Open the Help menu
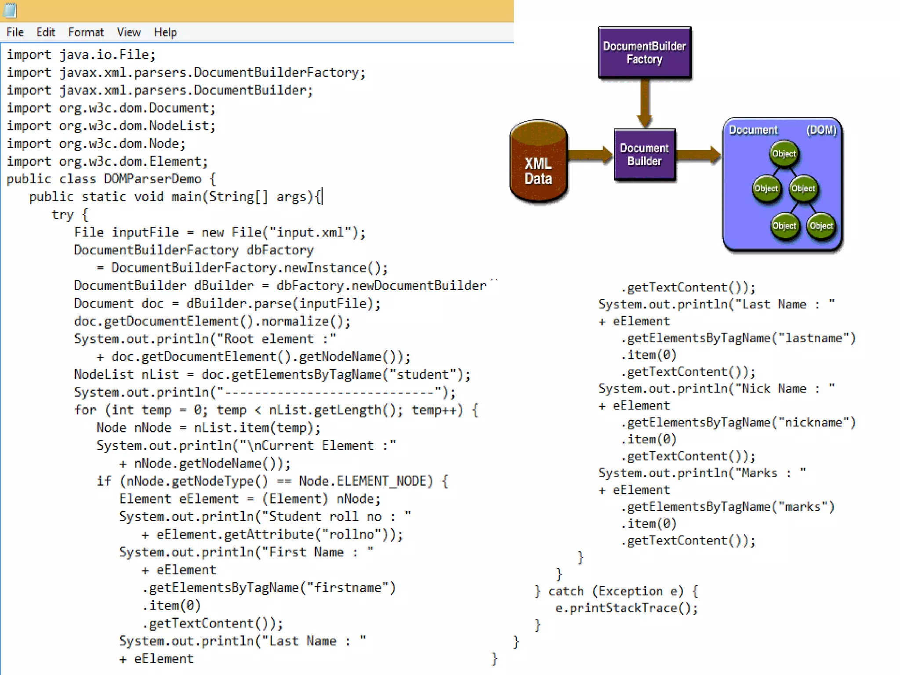 pyautogui.click(x=165, y=33)
